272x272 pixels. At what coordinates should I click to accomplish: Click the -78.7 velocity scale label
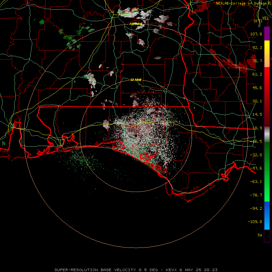[256, 195]
